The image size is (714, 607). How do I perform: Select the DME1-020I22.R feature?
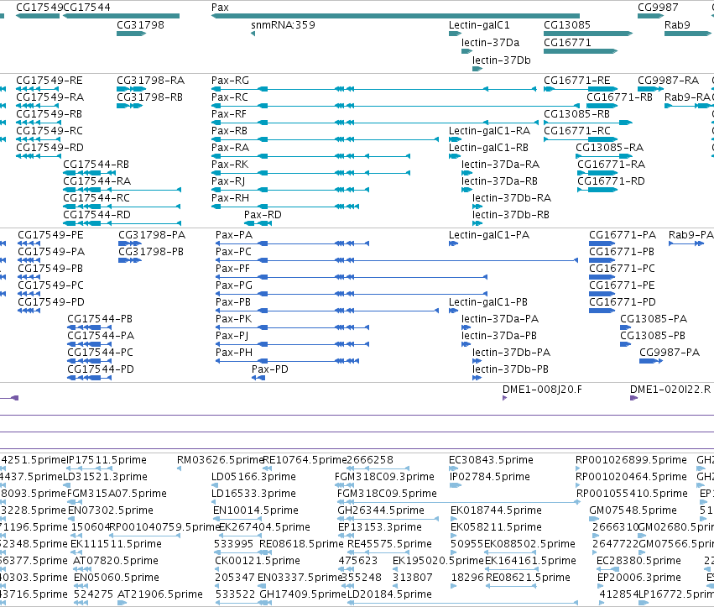coord(633,398)
